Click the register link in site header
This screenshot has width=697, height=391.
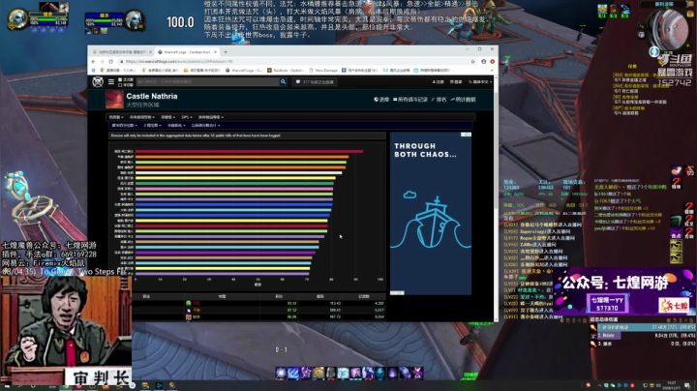[438, 81]
